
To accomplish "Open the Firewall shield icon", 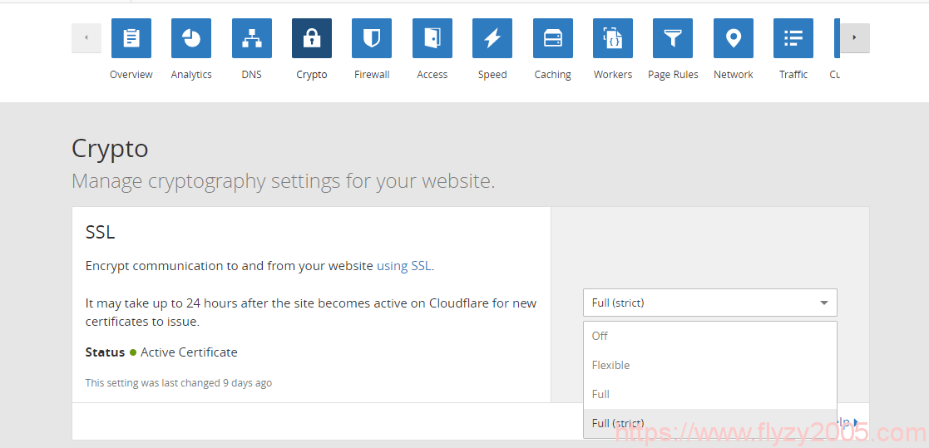I will [372, 38].
